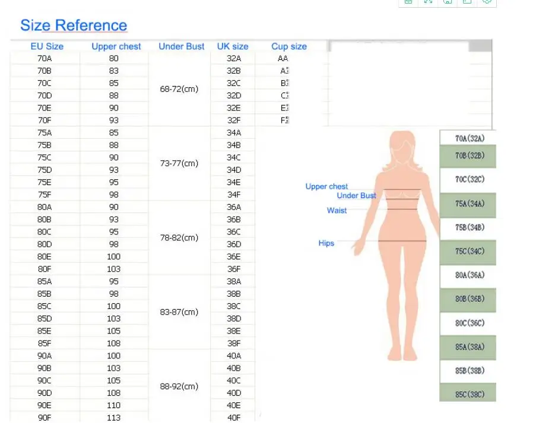Image resolution: width=539 pixels, height=423 pixels.
Task: Select the Under Bust label beside body figure
Action: 357,196
